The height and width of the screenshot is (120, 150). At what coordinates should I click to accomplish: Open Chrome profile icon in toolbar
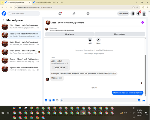pos(143,7)
